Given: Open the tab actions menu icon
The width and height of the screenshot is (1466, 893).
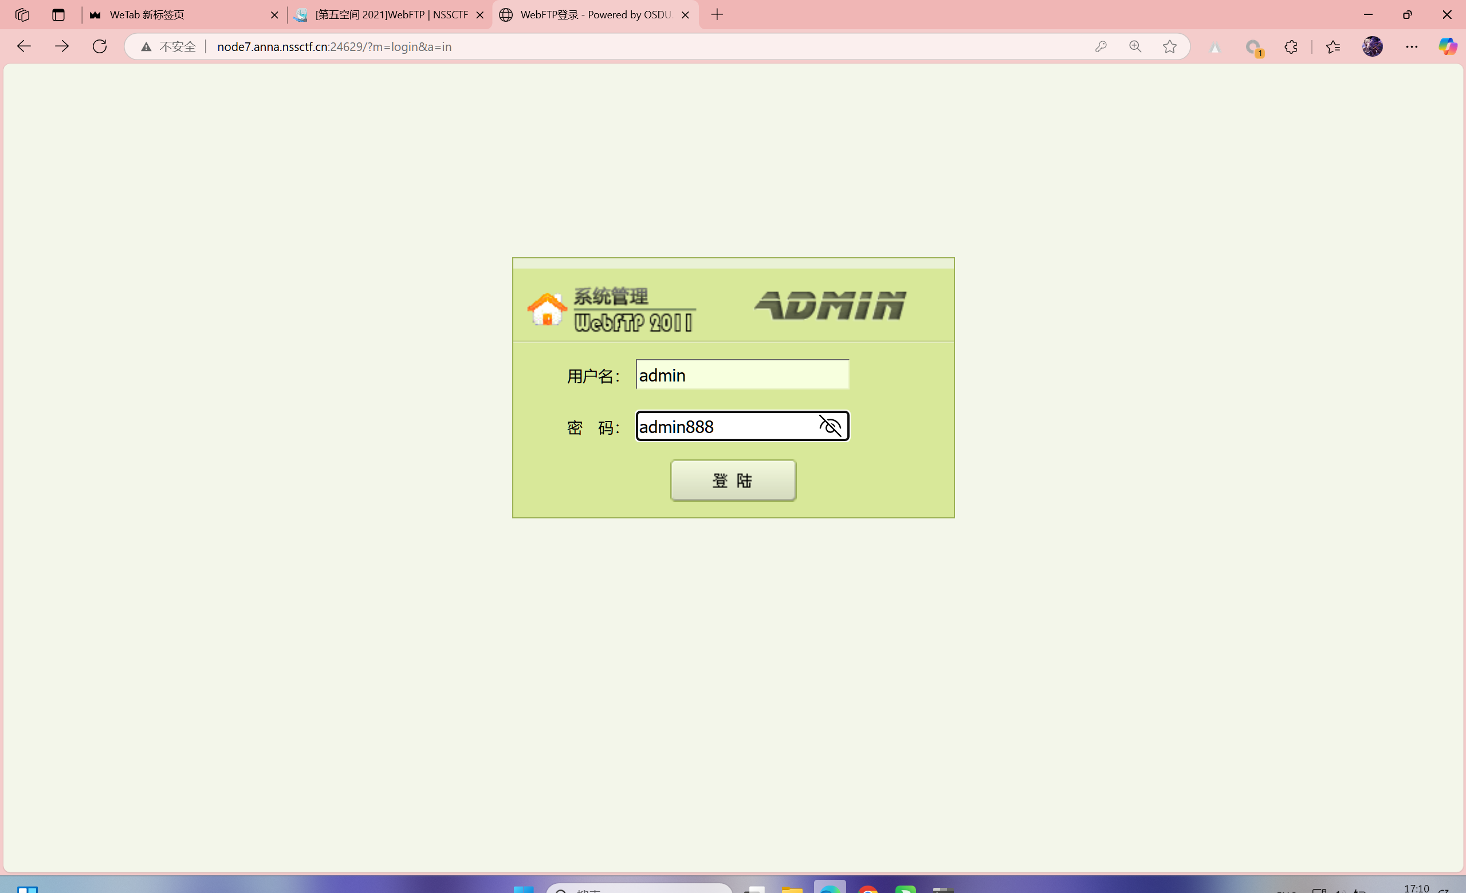Looking at the screenshot, I should click(58, 15).
